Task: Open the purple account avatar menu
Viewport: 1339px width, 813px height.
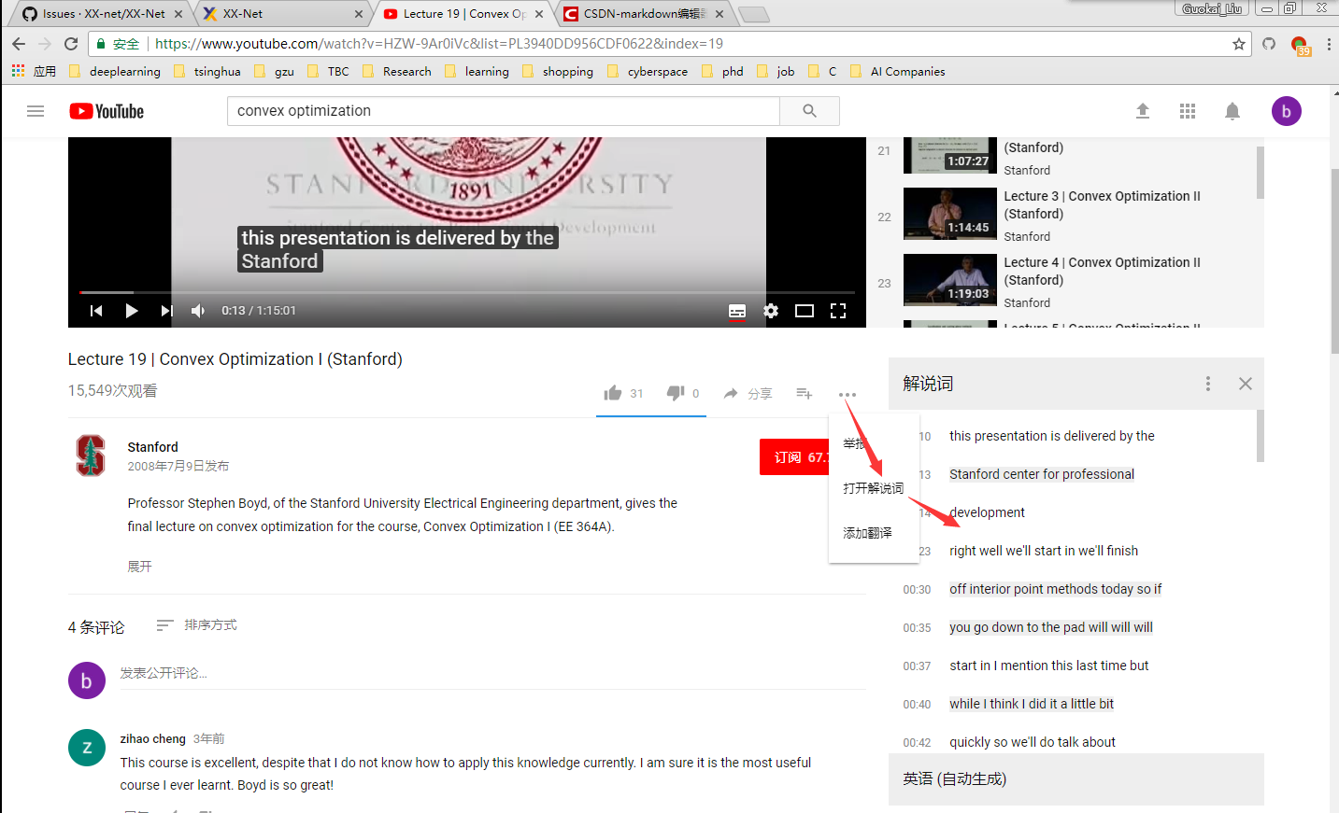Action: point(1287,111)
